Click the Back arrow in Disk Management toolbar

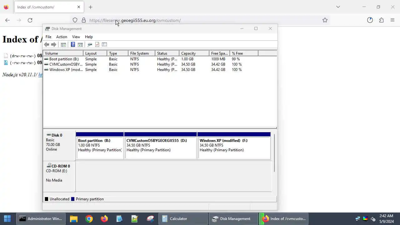(x=47, y=44)
